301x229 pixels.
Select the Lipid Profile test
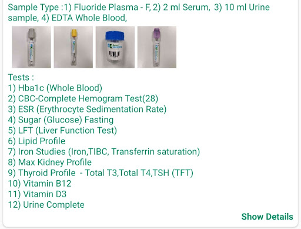(36, 141)
